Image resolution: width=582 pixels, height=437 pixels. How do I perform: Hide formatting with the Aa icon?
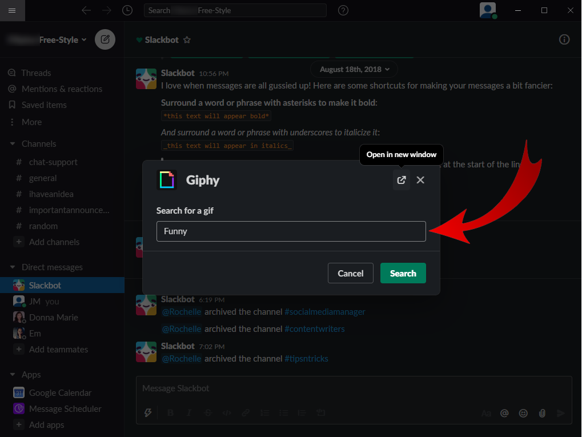coord(486,413)
